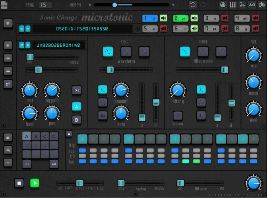Screen dimensions: 267x198
Task: Select sawtooth oscillator waveform
Action: click(x=144, y=51)
